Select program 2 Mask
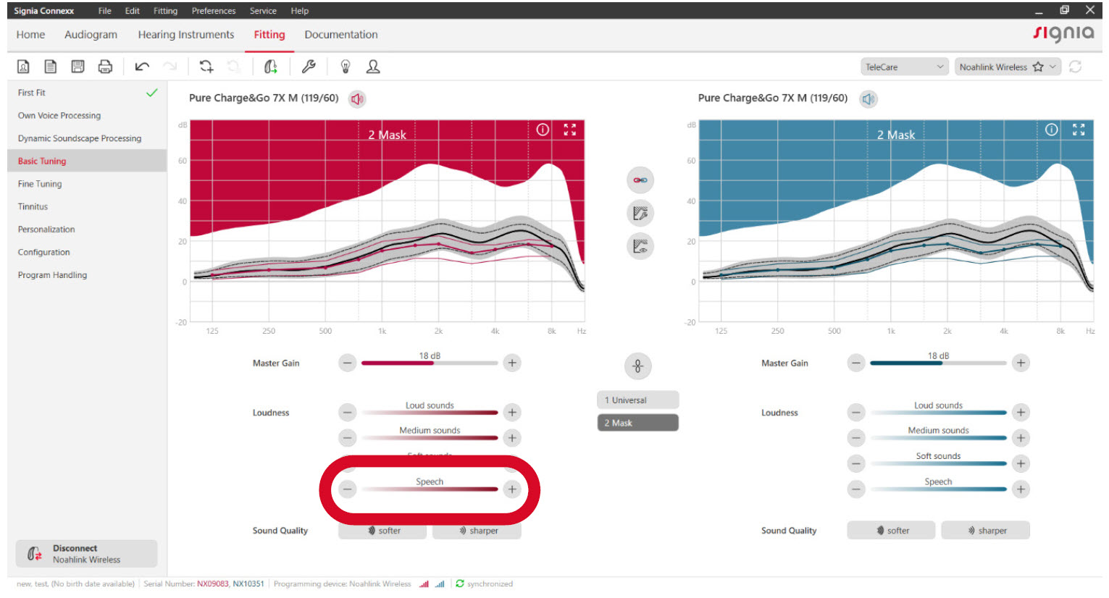The height and width of the screenshot is (598, 1109). point(637,423)
